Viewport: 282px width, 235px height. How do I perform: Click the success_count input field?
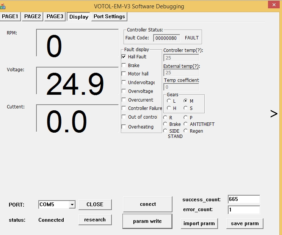tap(244, 199)
